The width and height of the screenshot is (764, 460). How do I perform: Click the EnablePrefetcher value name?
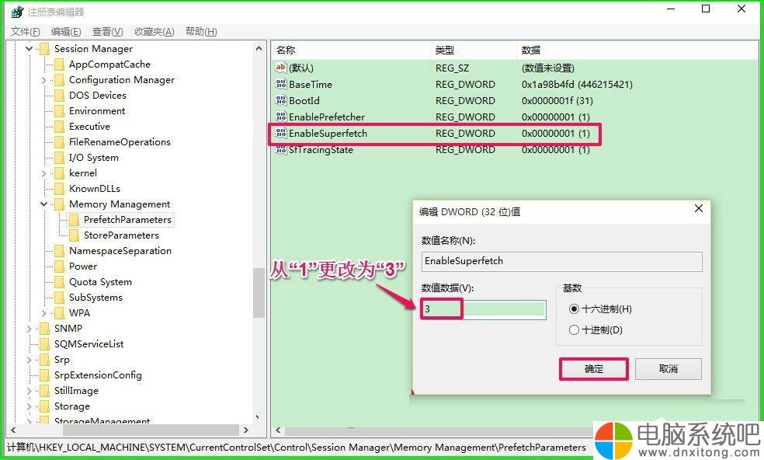coord(326,117)
